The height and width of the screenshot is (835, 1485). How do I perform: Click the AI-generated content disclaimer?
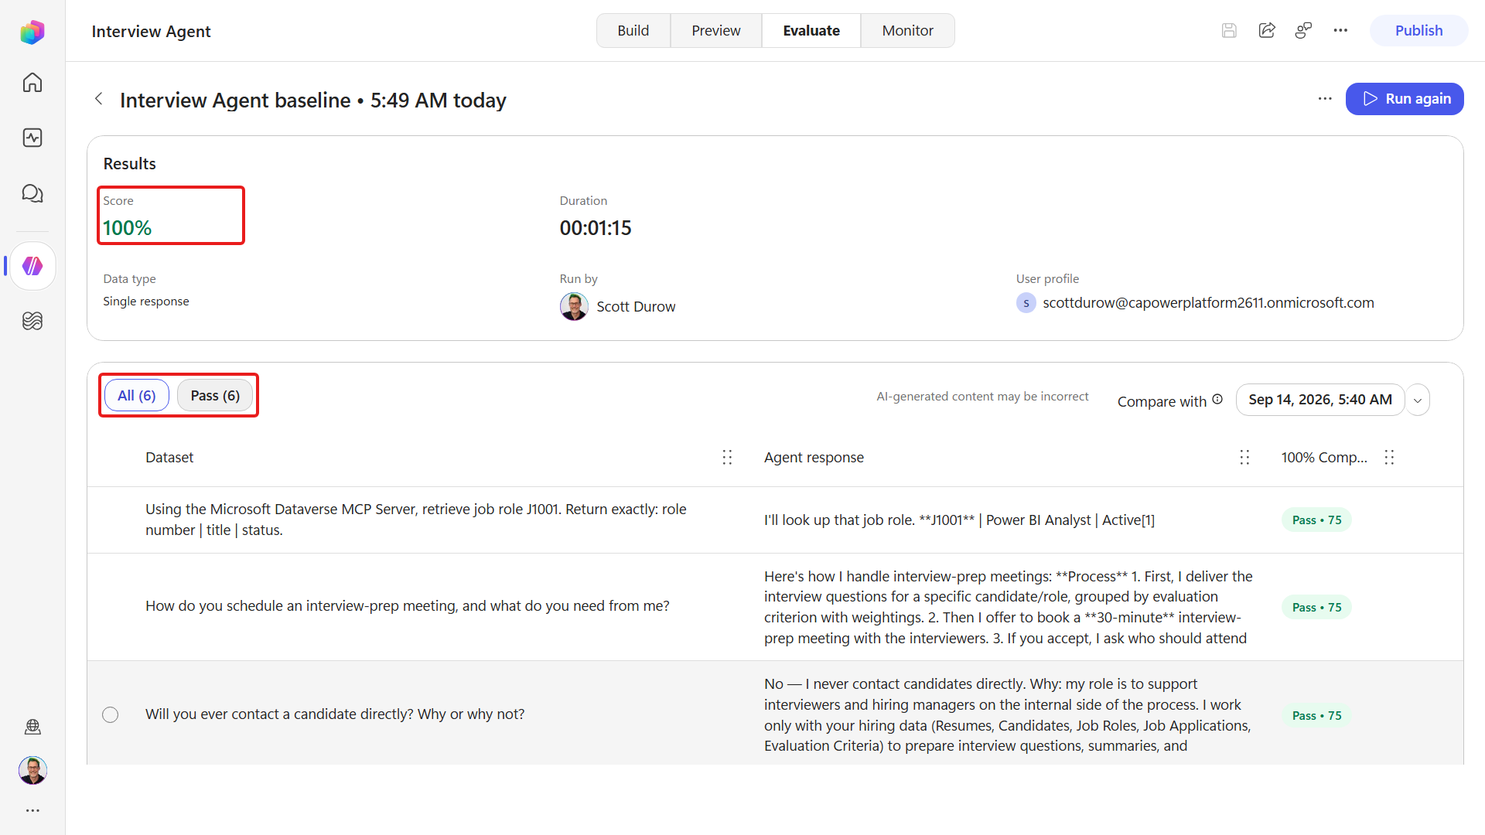click(x=982, y=397)
